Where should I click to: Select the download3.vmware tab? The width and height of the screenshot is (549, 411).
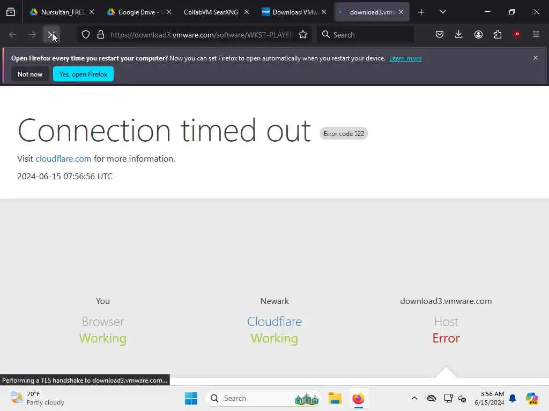tap(371, 12)
